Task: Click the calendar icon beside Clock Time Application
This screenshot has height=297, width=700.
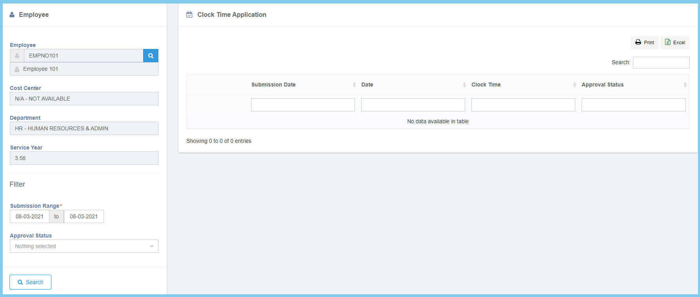Action: [x=189, y=15]
